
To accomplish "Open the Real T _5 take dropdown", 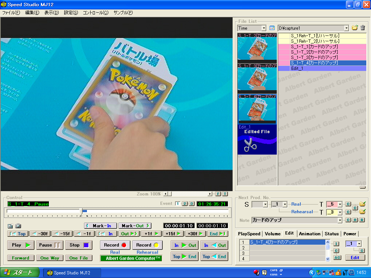I will point(340,204).
